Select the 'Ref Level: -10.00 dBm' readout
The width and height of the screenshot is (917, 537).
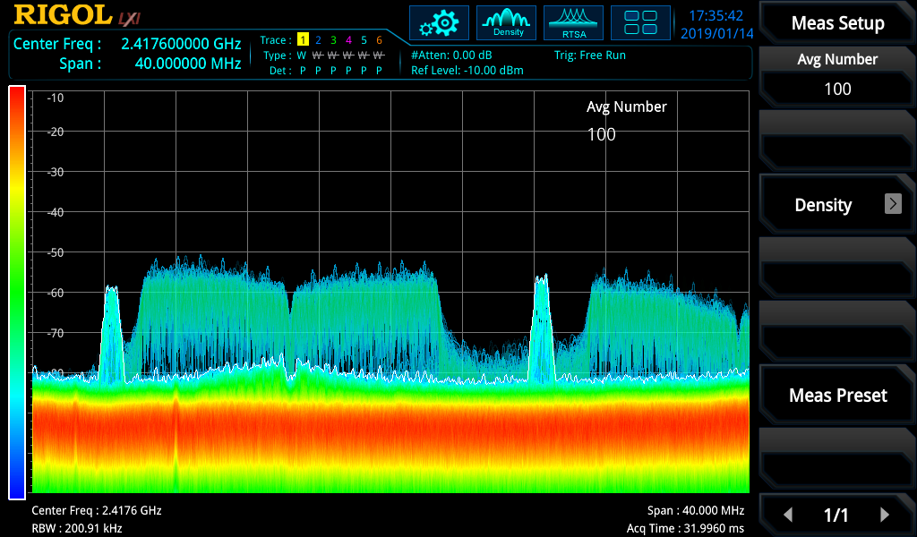467,70
